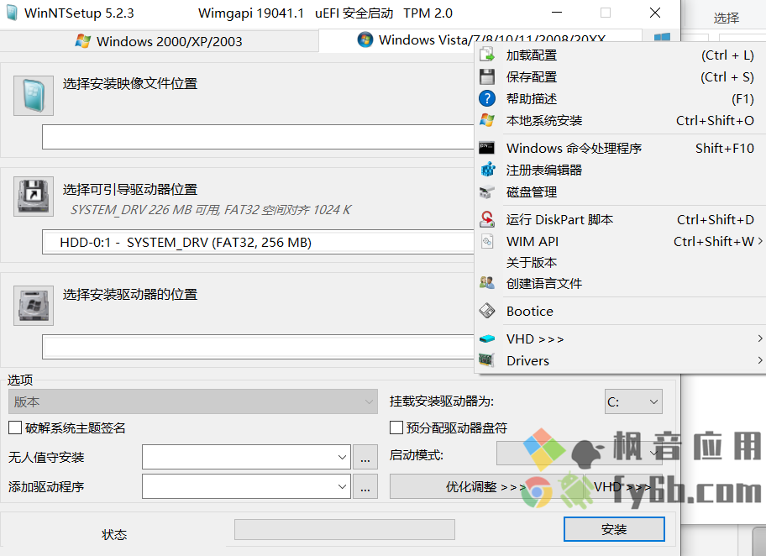Select 注册表编辑器 menu entry
The width and height of the screenshot is (766, 556).
pos(620,170)
